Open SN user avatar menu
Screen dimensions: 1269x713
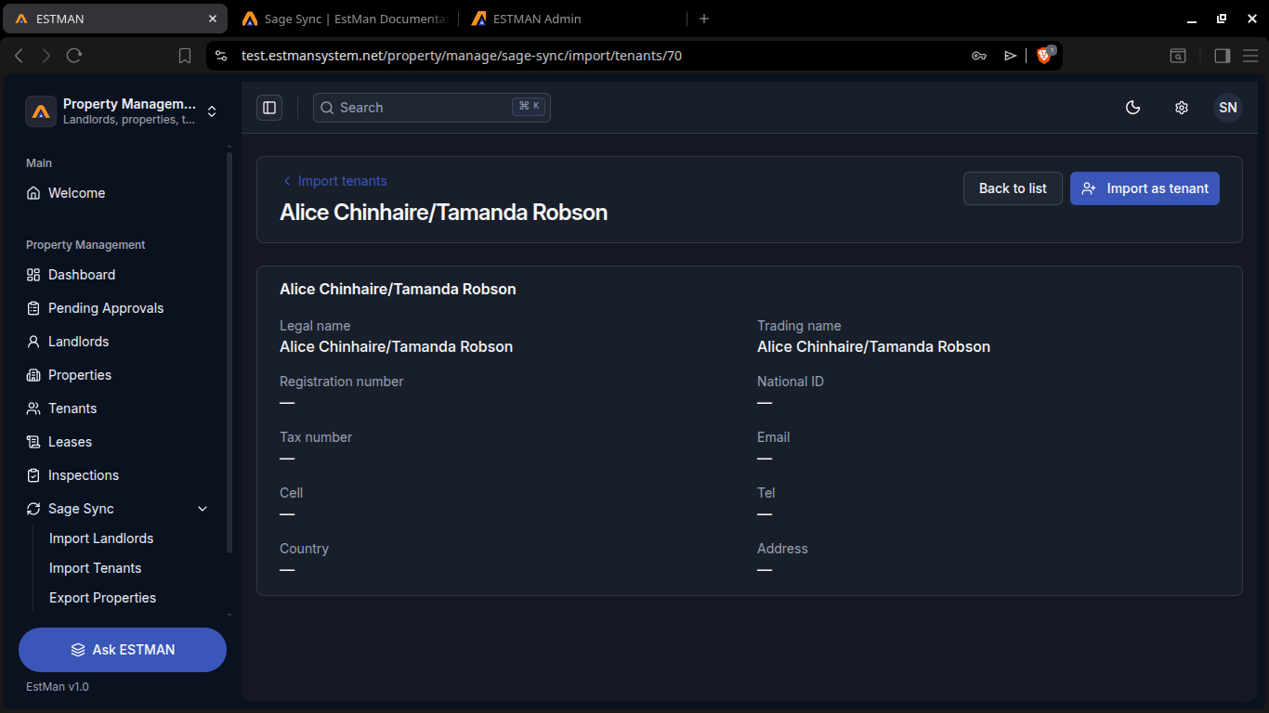pos(1228,108)
